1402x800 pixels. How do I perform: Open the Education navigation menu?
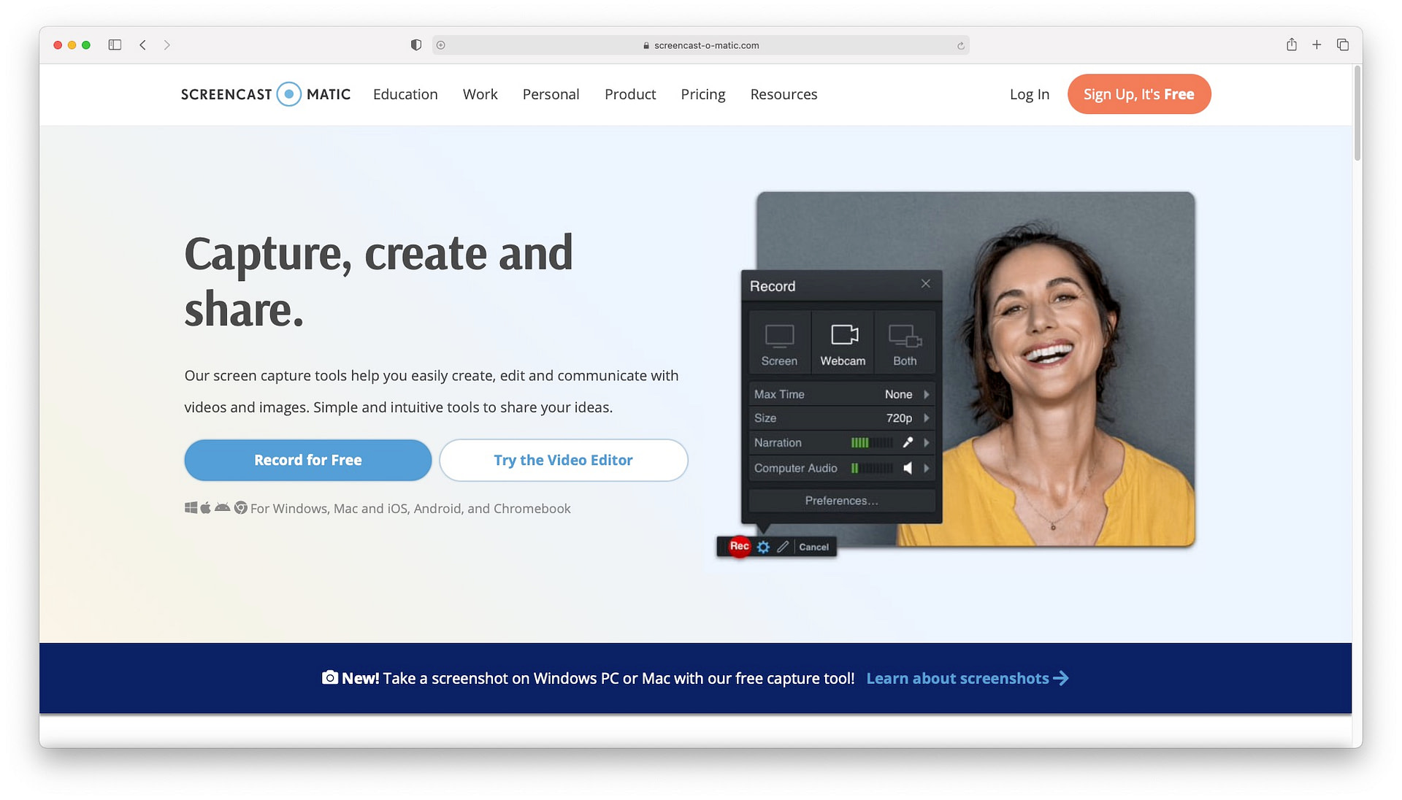pyautogui.click(x=405, y=93)
